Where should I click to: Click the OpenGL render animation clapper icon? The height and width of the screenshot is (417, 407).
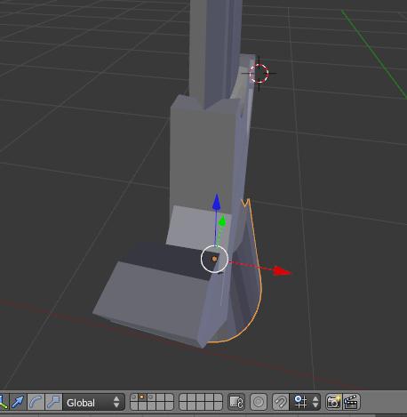(351, 403)
